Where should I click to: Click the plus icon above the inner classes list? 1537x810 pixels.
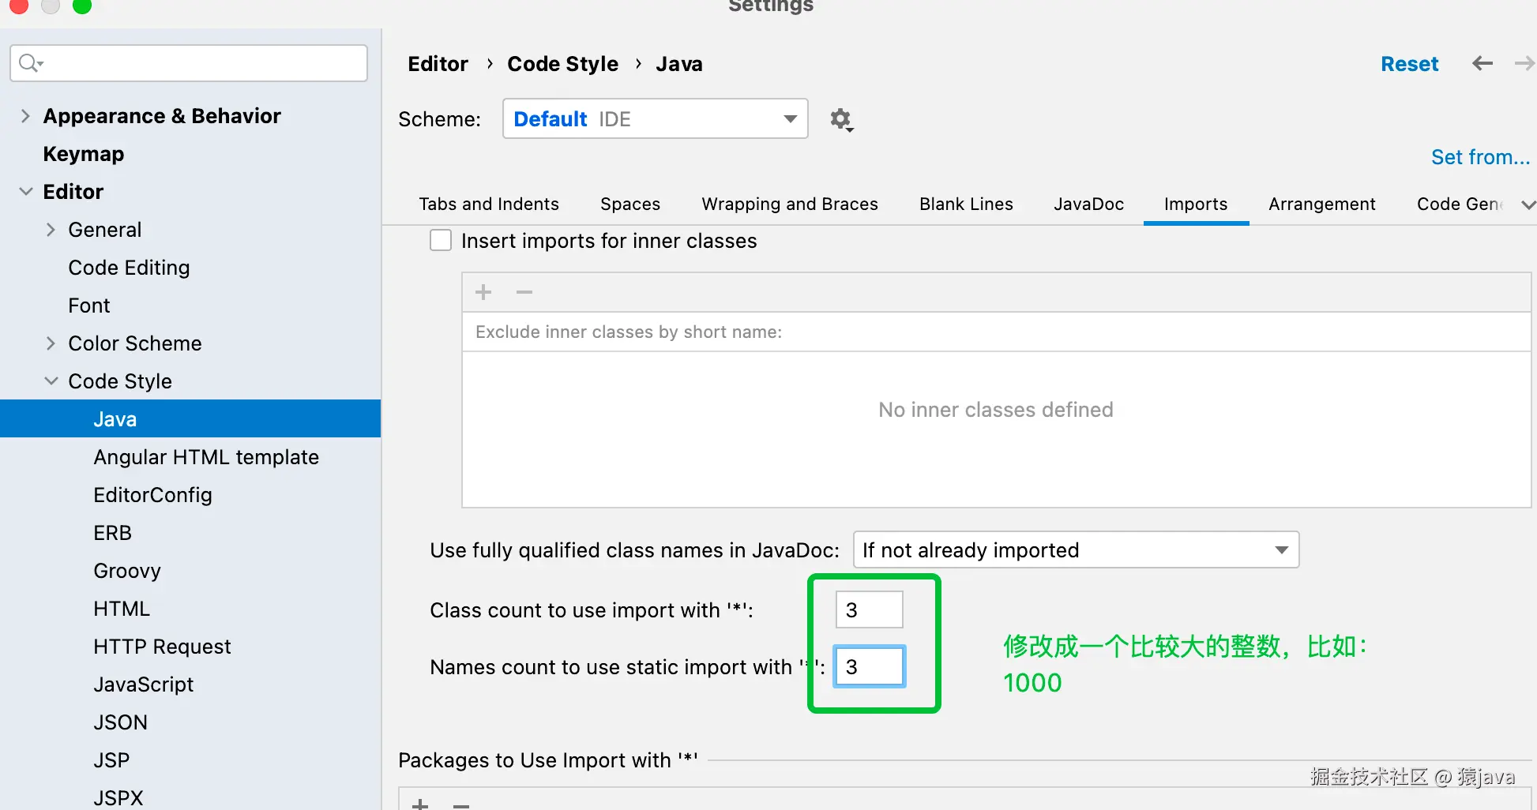tap(483, 292)
